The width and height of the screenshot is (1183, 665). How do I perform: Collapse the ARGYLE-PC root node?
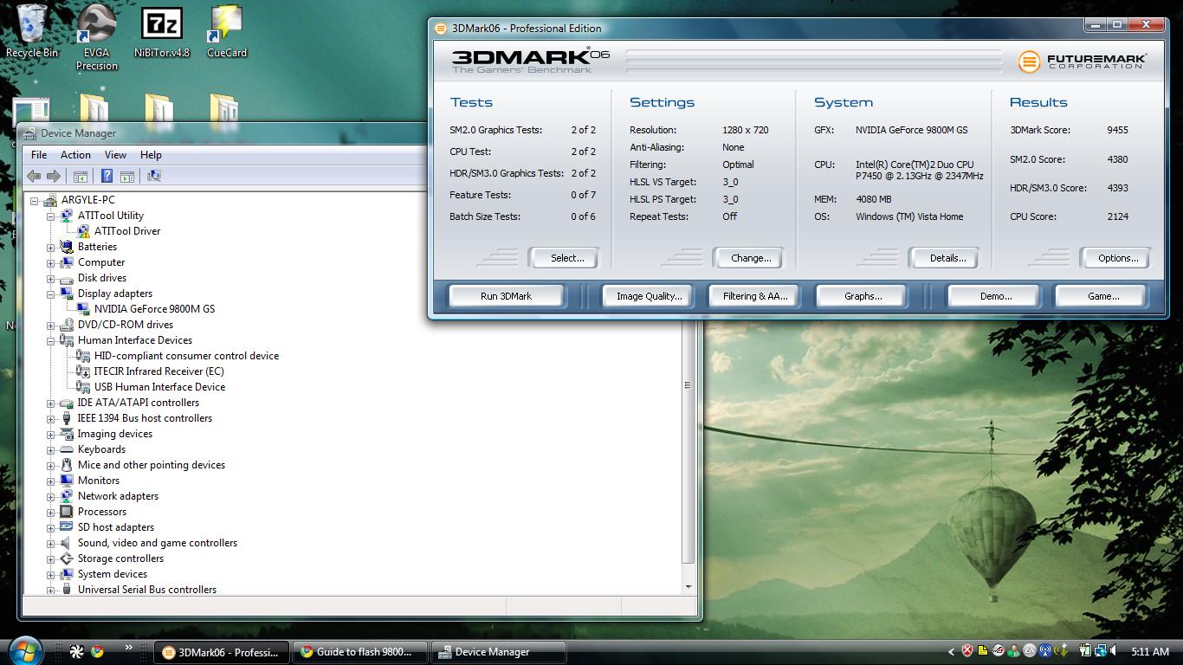(35, 200)
